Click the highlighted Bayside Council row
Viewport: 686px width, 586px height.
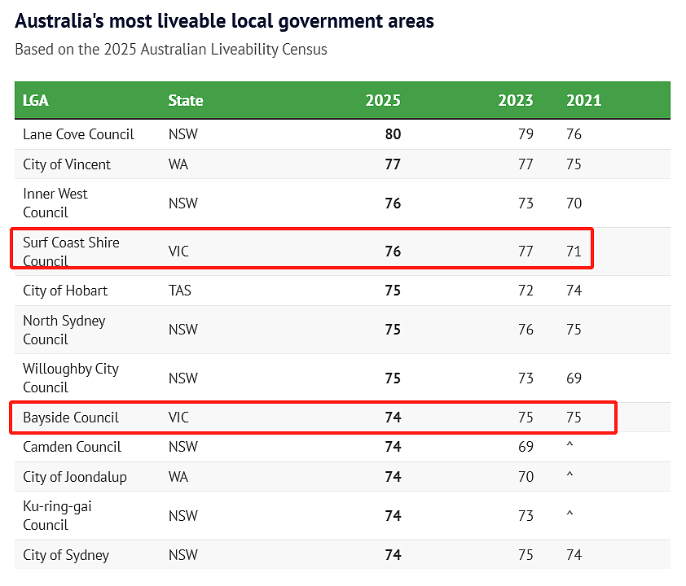point(313,418)
